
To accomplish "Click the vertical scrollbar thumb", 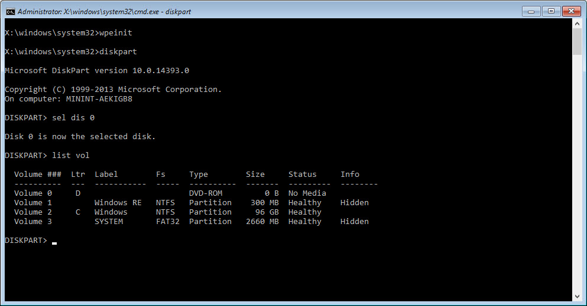I will click(577, 42).
